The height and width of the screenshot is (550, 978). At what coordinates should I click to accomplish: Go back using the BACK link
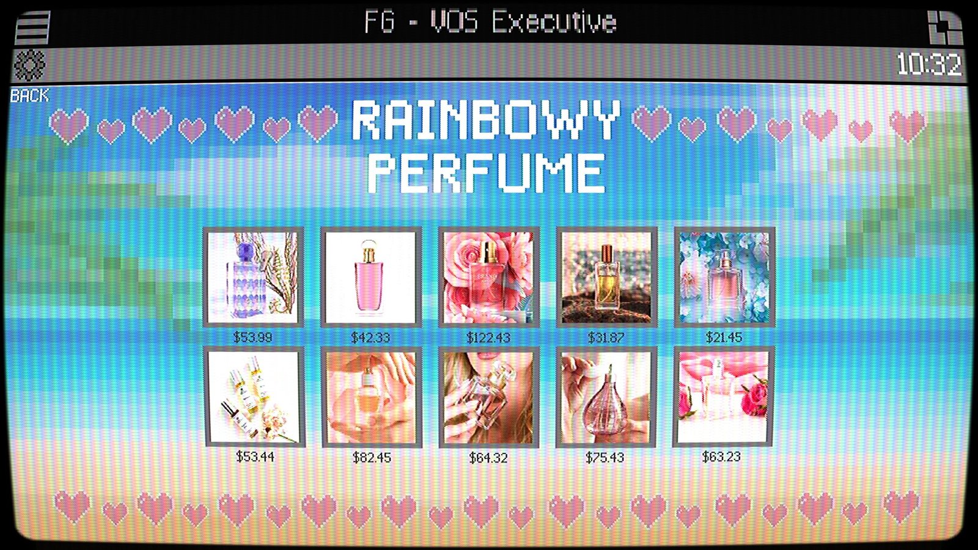29,96
